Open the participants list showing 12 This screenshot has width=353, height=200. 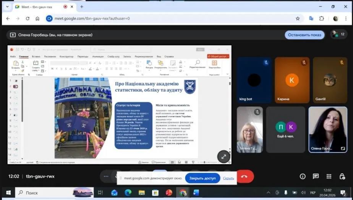338,34
